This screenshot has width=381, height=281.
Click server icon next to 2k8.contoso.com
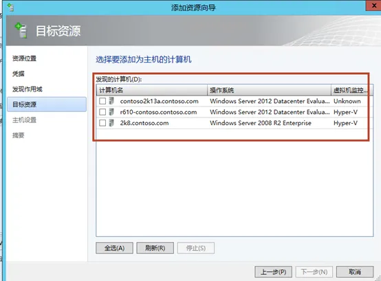point(111,123)
